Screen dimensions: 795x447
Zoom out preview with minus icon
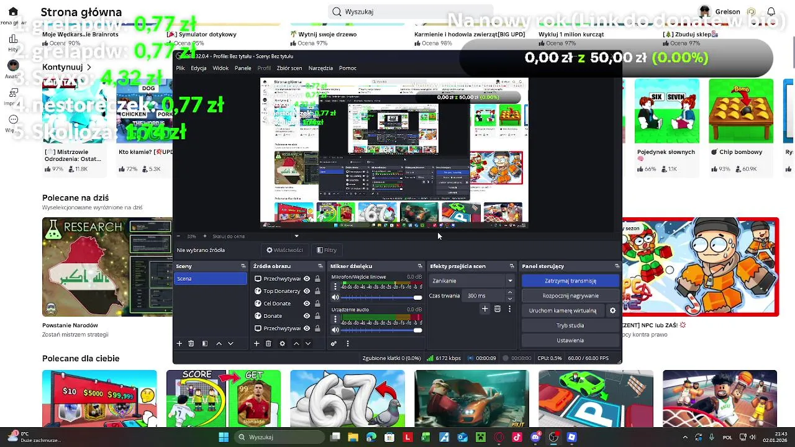[x=179, y=236]
